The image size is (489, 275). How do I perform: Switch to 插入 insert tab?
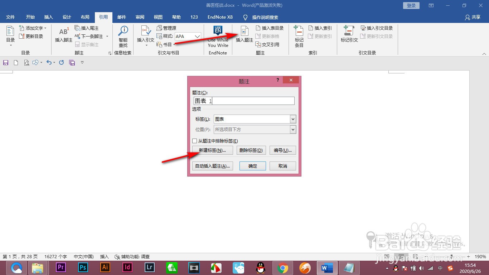click(48, 17)
